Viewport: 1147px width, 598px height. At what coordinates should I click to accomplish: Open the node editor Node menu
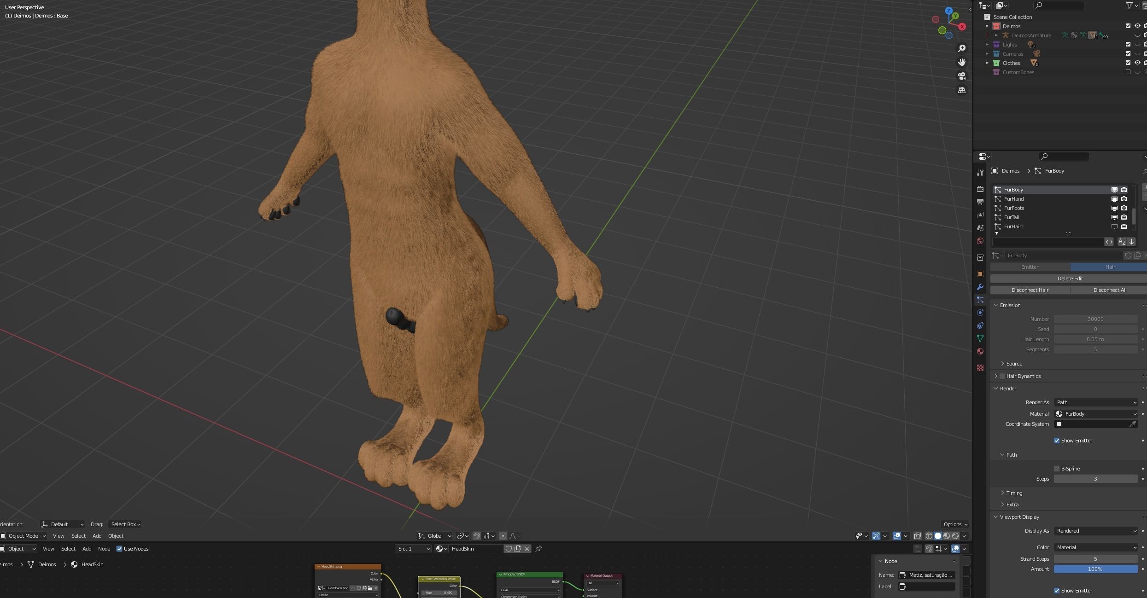[104, 549]
